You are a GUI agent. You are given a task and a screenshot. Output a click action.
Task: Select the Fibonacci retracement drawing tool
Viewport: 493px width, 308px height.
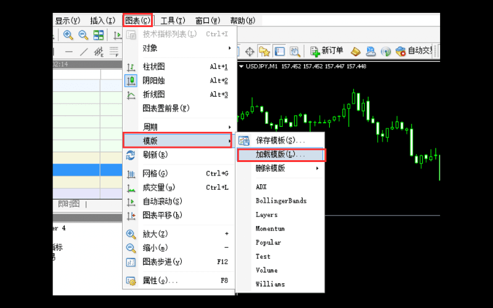[114, 52]
